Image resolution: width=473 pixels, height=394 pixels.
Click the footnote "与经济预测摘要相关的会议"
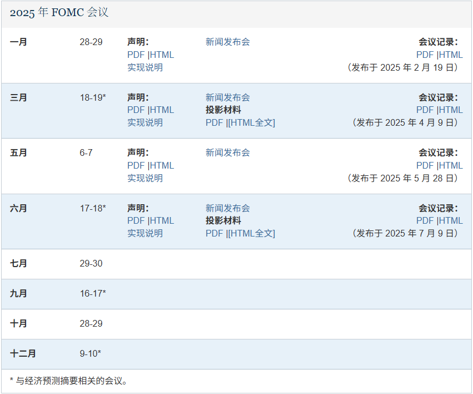click(69, 381)
